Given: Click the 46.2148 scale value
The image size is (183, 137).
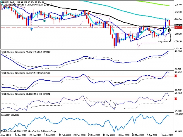Looking at the screenshot, I should [x=178, y=51].
